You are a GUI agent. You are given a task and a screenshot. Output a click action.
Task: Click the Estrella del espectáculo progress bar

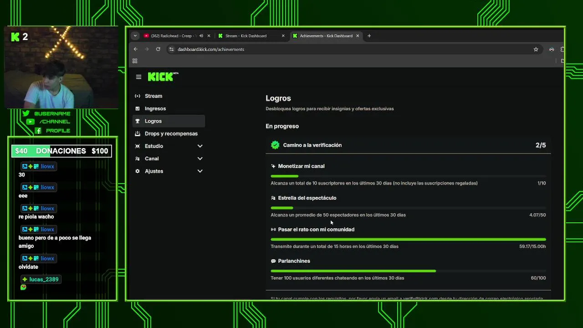point(408,208)
